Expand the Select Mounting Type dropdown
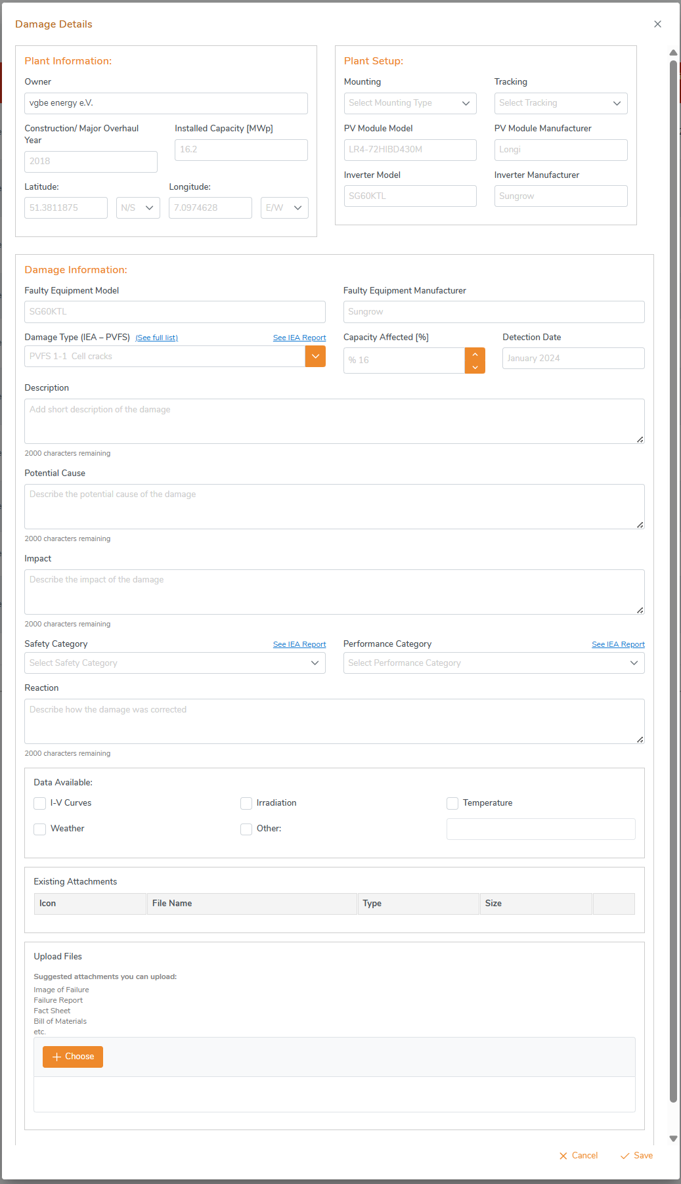This screenshot has width=681, height=1184. click(x=410, y=103)
